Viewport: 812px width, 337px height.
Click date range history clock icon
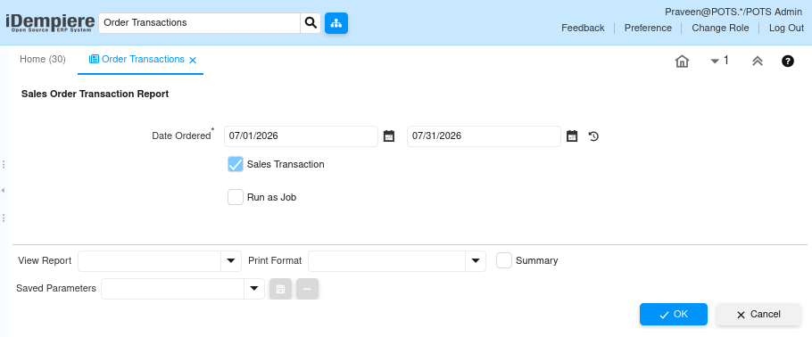pos(594,136)
